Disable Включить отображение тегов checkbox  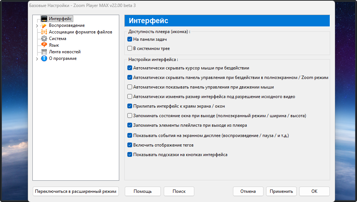(x=130, y=145)
